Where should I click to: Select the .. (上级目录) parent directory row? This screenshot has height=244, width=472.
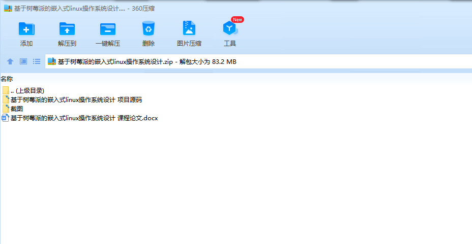pos(23,91)
